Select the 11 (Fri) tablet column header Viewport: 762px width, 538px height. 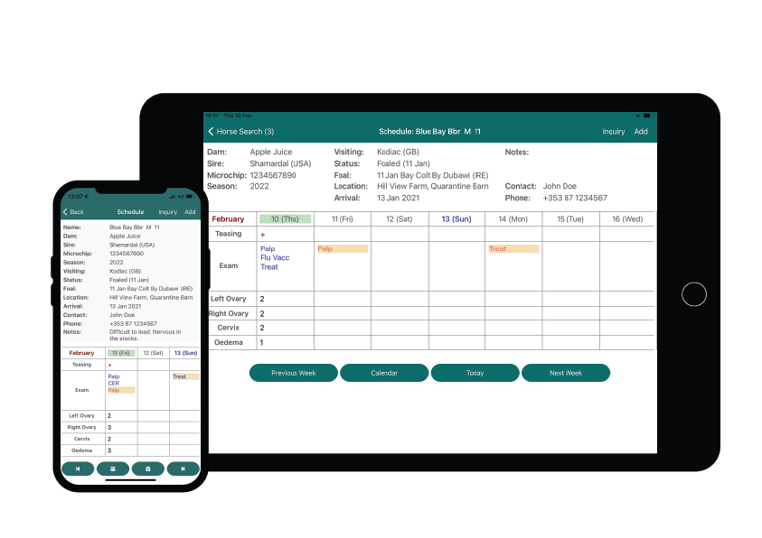point(342,219)
